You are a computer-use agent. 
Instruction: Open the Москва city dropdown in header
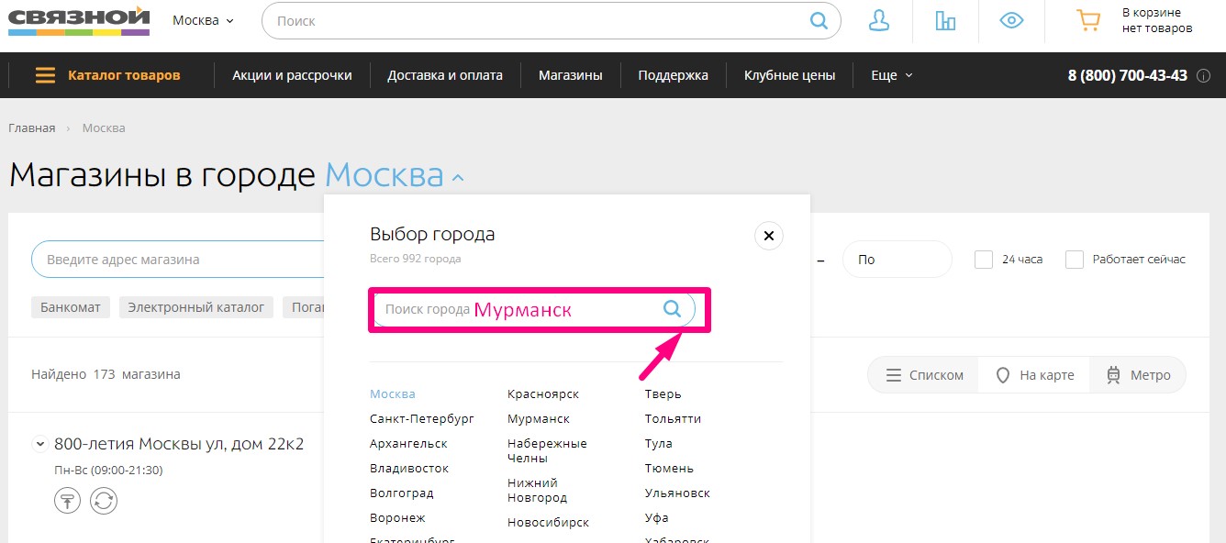pyautogui.click(x=203, y=20)
